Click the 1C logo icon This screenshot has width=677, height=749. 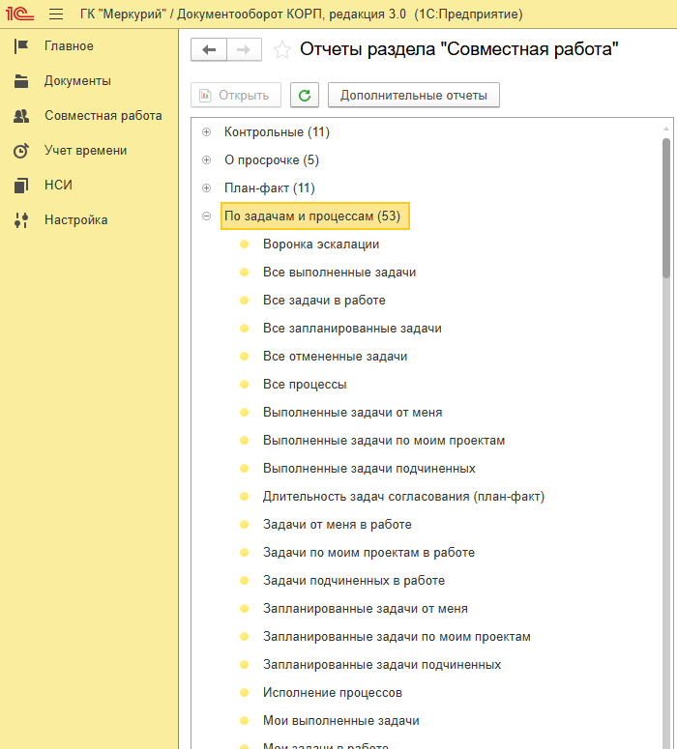pyautogui.click(x=19, y=14)
